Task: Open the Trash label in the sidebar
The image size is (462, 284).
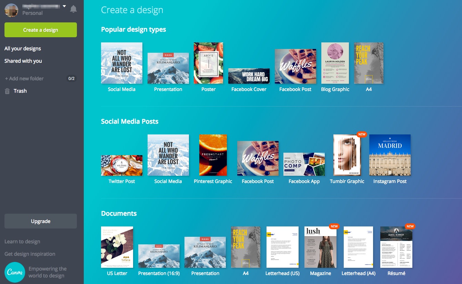Action: click(20, 91)
